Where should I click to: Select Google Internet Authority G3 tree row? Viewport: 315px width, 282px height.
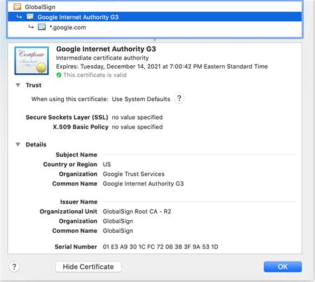155,17
